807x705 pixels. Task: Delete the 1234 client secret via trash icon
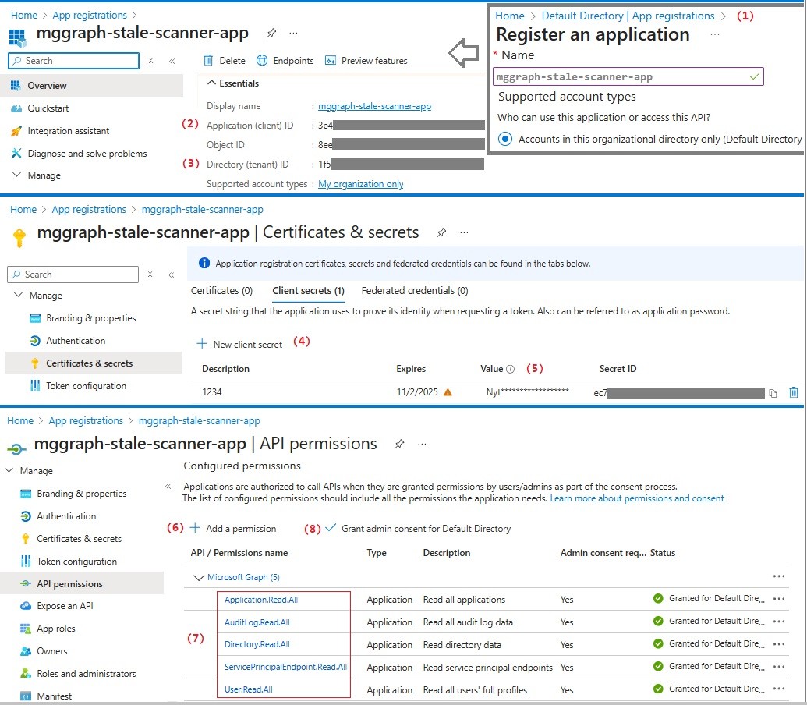[793, 392]
